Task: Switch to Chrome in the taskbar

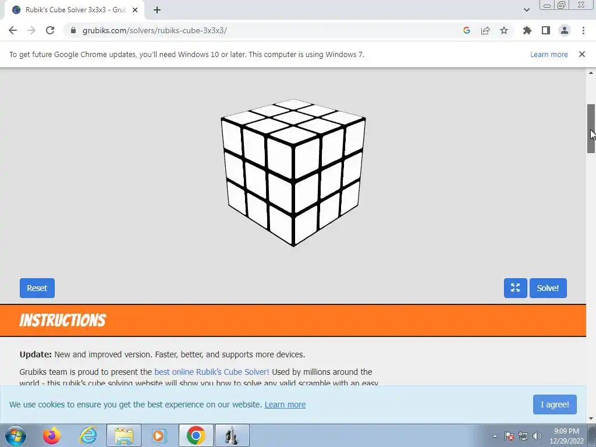Action: (x=196, y=435)
